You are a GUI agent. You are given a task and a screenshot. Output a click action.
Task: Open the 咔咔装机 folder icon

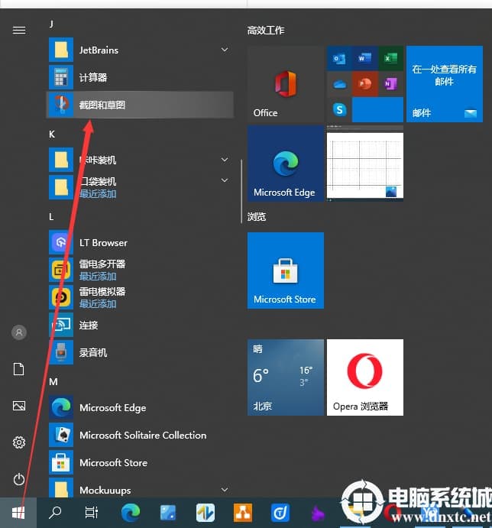[x=61, y=160]
